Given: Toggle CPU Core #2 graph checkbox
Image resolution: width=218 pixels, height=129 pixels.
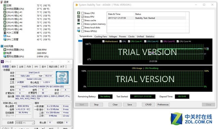Looking at the screenshot, I should pyautogui.click(x=145, y=41).
